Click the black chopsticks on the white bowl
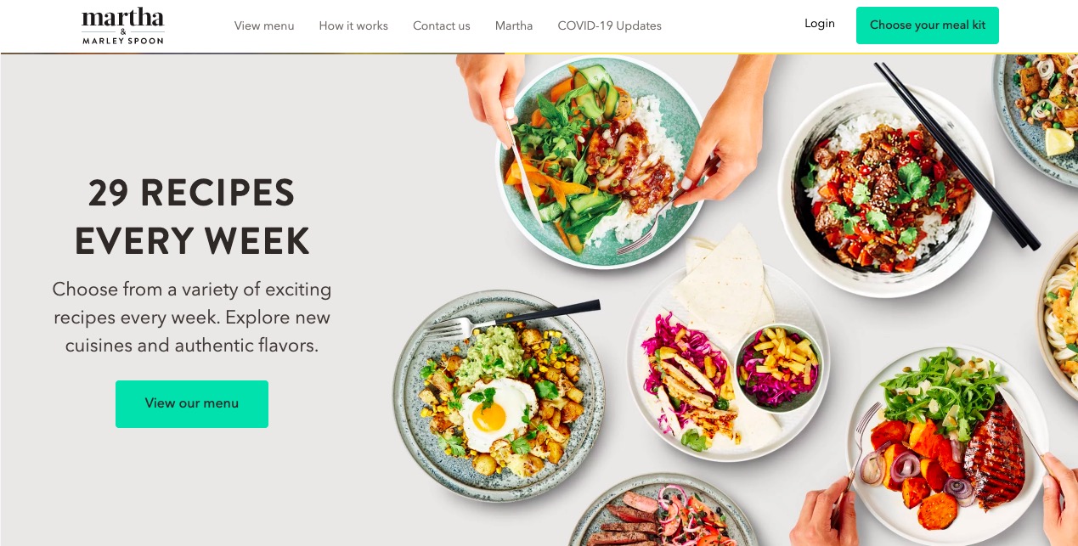The image size is (1078, 546). 958,155
